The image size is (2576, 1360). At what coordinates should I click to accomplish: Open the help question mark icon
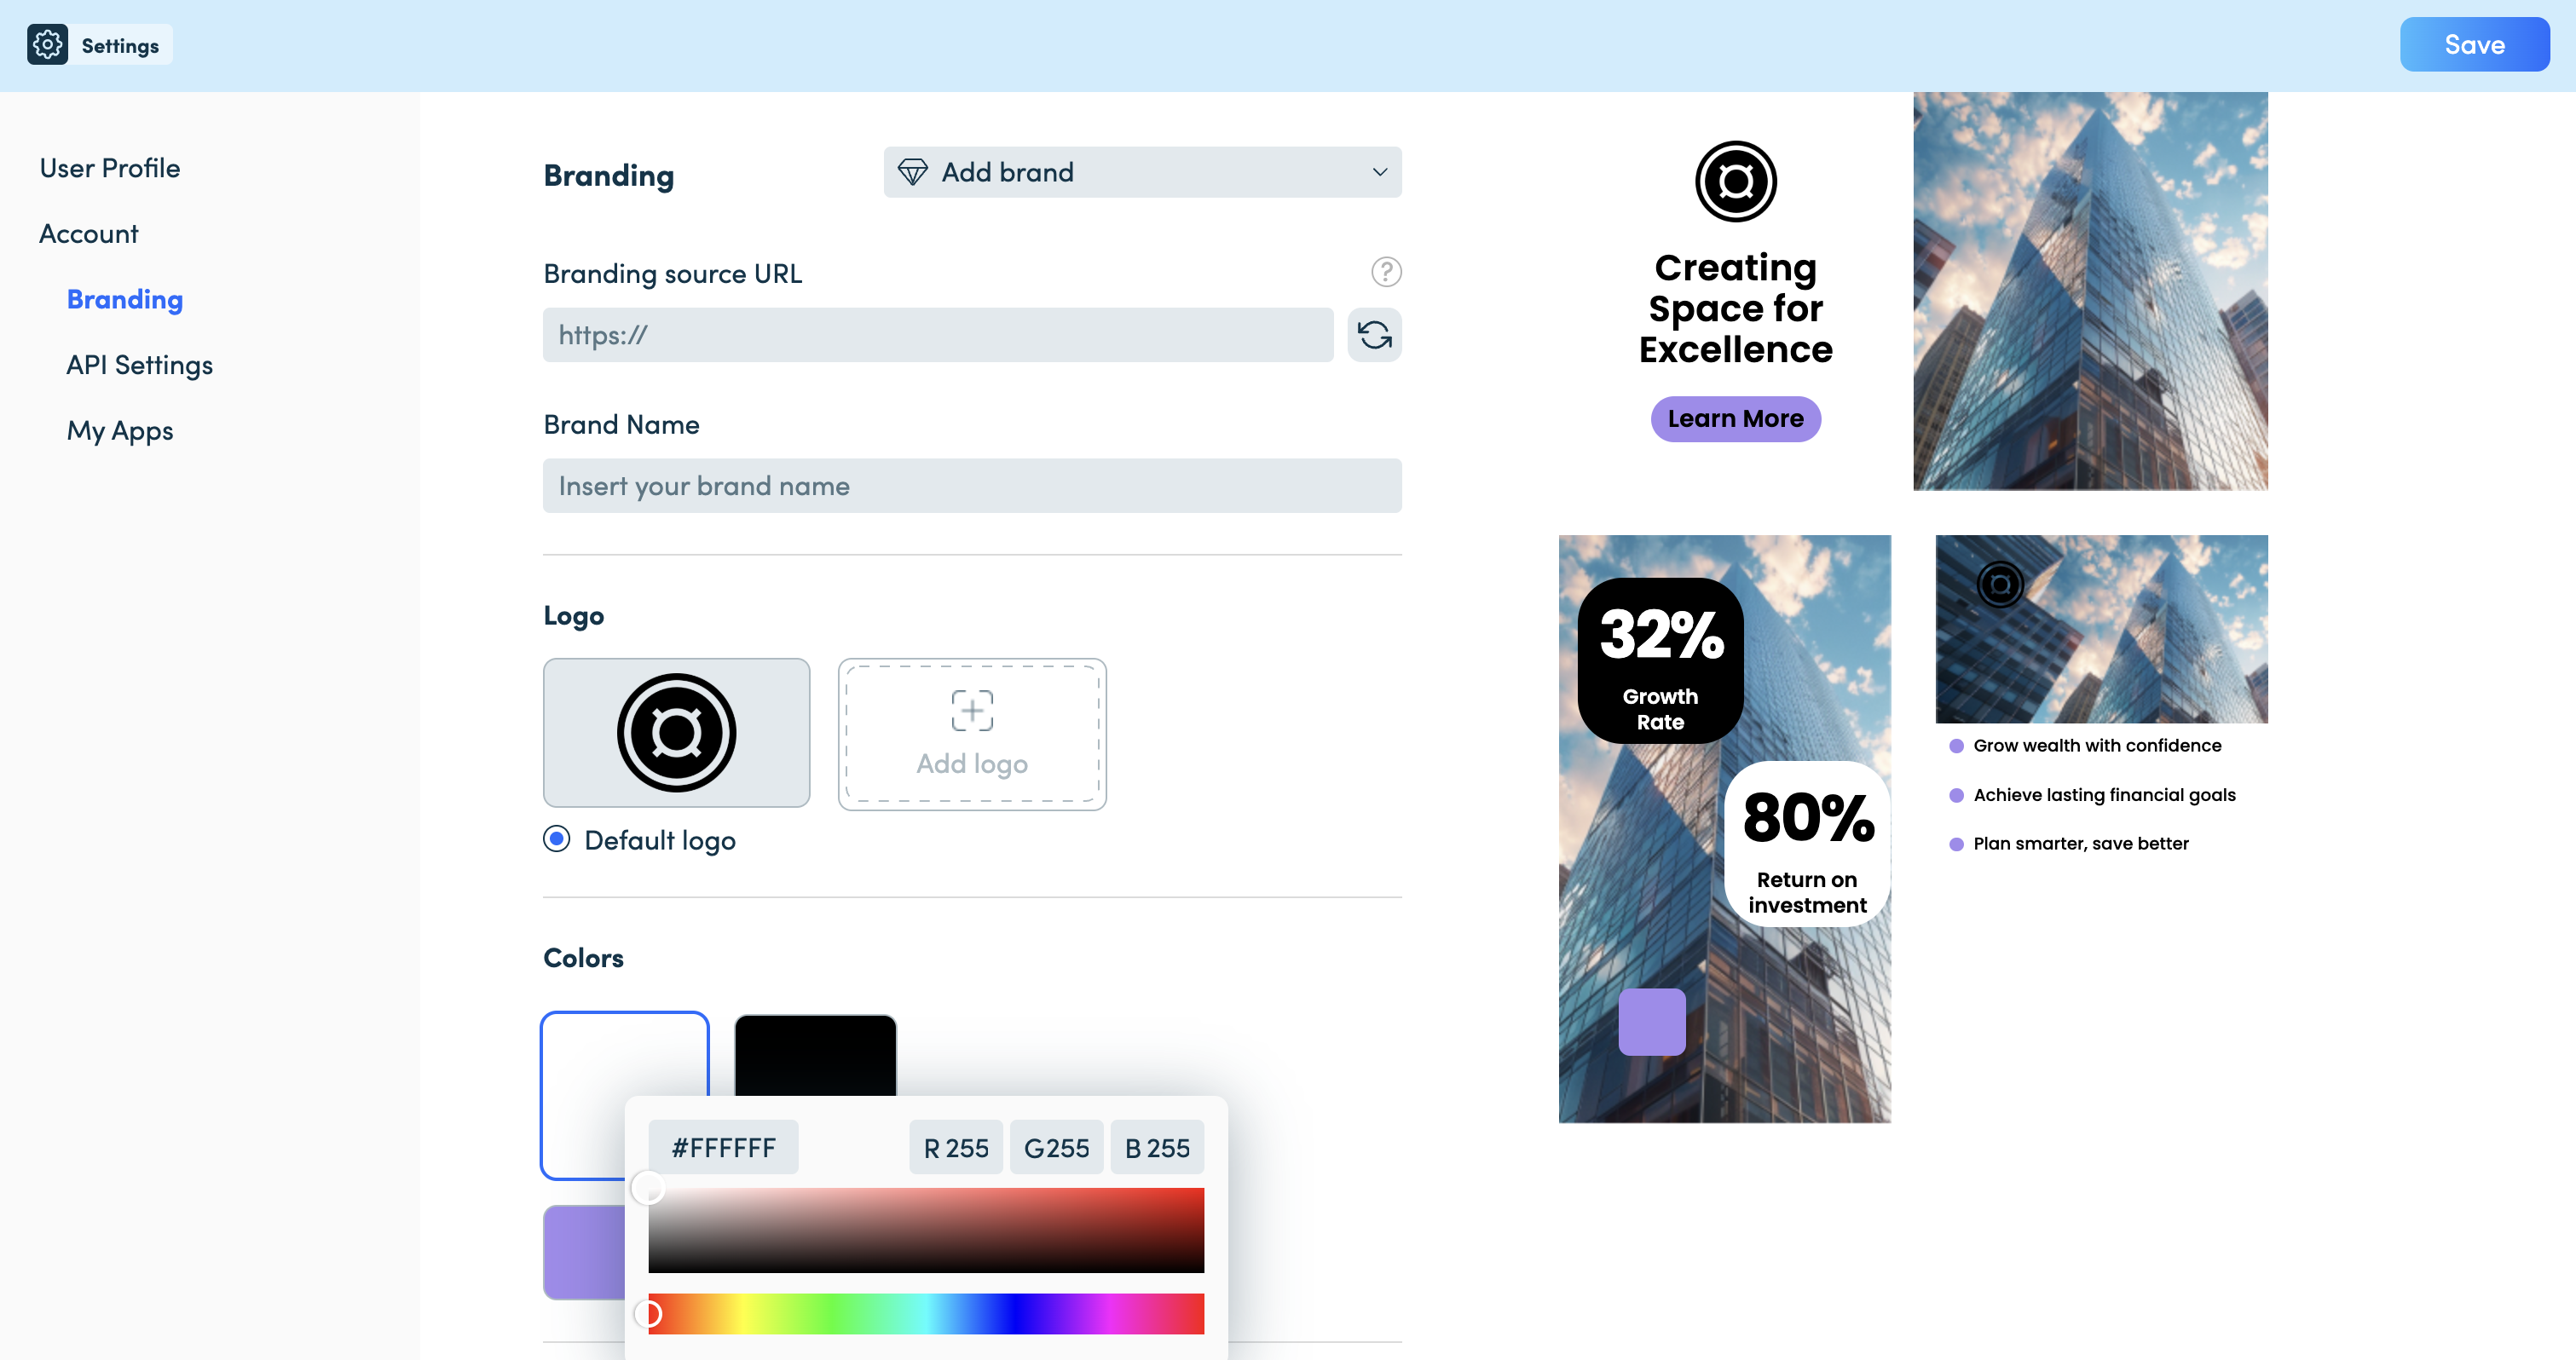(x=1386, y=272)
